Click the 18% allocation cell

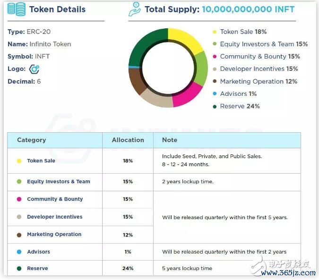point(128,161)
